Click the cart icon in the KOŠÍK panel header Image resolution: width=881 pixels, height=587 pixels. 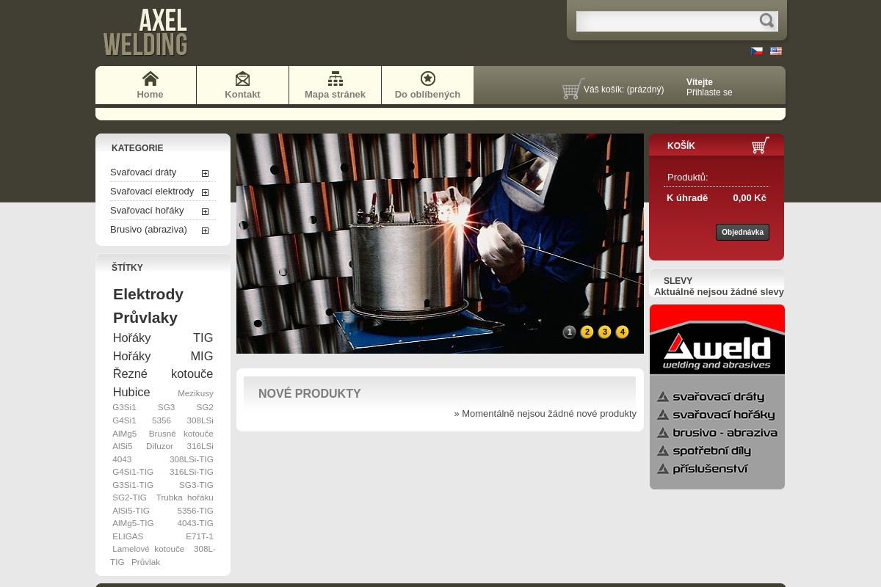[x=760, y=145]
